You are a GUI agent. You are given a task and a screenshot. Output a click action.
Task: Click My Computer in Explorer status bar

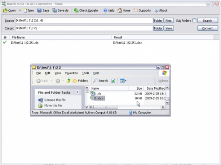140,113
